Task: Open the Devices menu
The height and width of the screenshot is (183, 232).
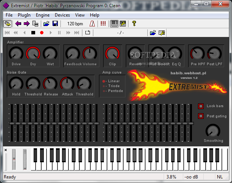Action: [x=62, y=15]
